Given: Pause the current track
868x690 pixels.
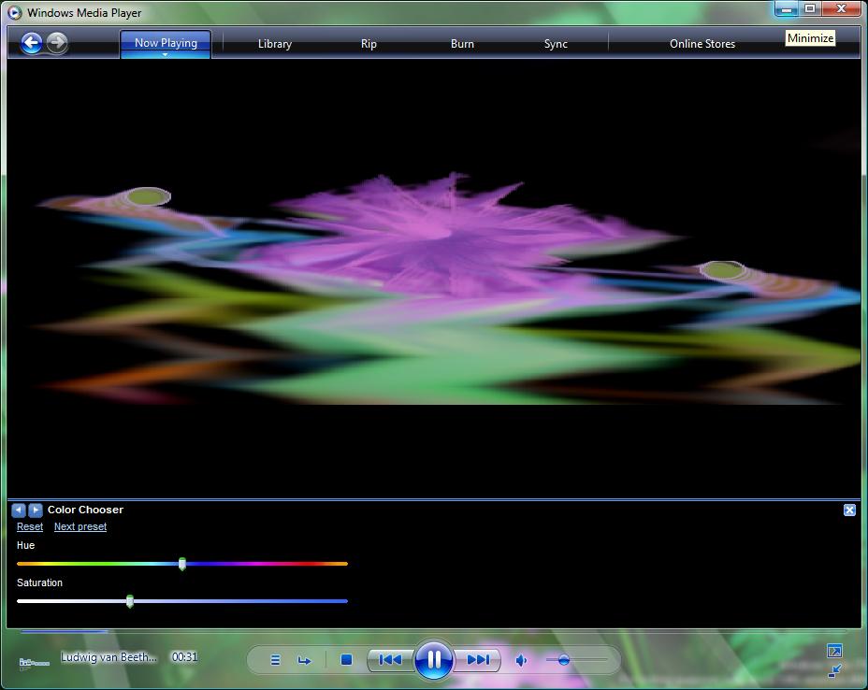Looking at the screenshot, I should pos(434,660).
